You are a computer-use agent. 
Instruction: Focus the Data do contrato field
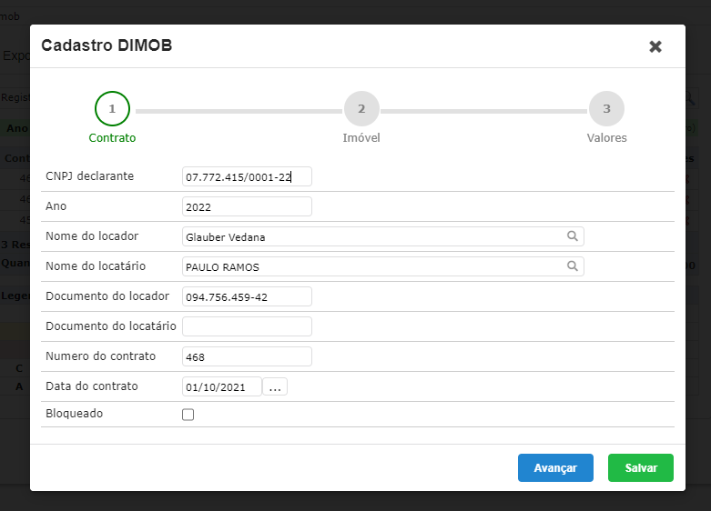[222, 386]
